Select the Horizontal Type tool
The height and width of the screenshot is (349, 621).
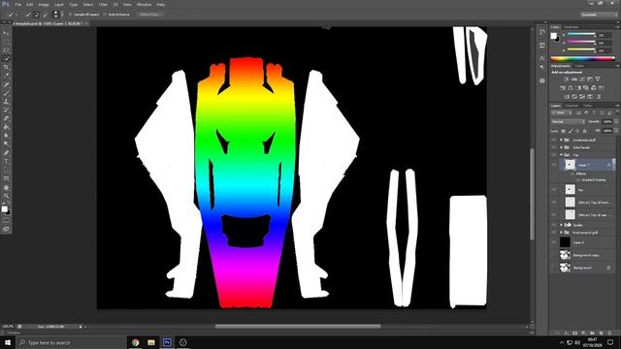pyautogui.click(x=6, y=162)
